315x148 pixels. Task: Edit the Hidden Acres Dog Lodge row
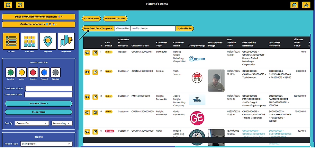click(95, 132)
